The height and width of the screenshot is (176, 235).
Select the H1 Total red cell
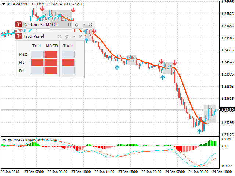(x=68, y=62)
